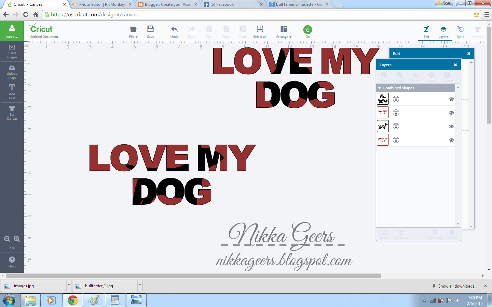Open the Arrange dropdown
Screen dimensions: 492x307
tap(284, 31)
